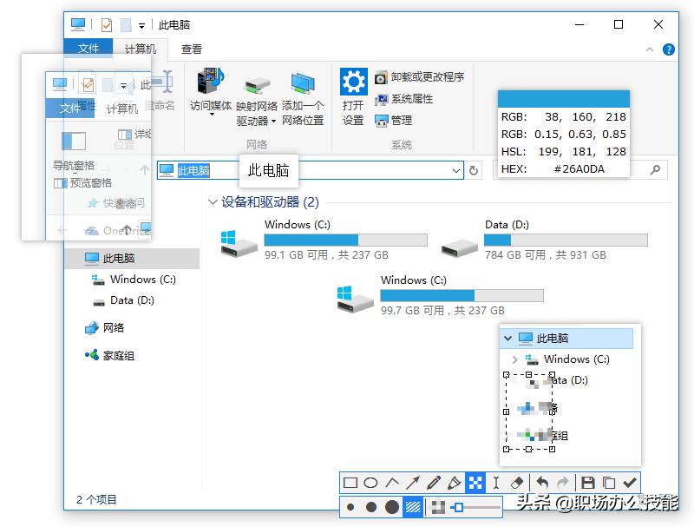Choose the text annotation tool
Image resolution: width=694 pixels, height=527 pixels.
pos(495,483)
